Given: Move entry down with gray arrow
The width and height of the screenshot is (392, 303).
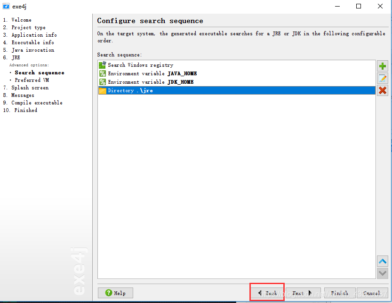Looking at the screenshot, I should click(382, 273).
